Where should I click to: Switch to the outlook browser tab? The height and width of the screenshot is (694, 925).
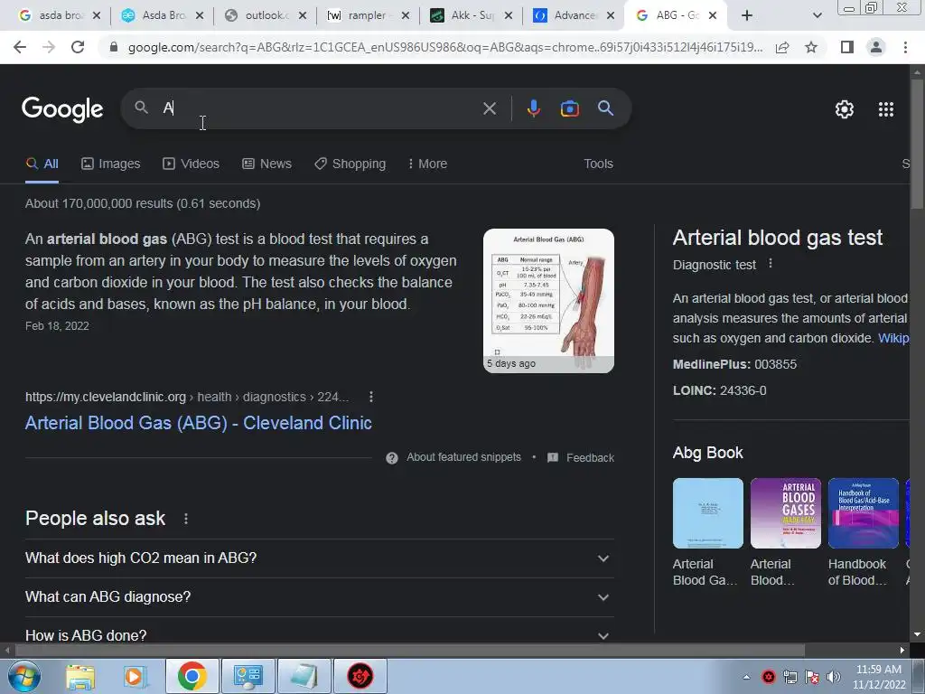(265, 15)
